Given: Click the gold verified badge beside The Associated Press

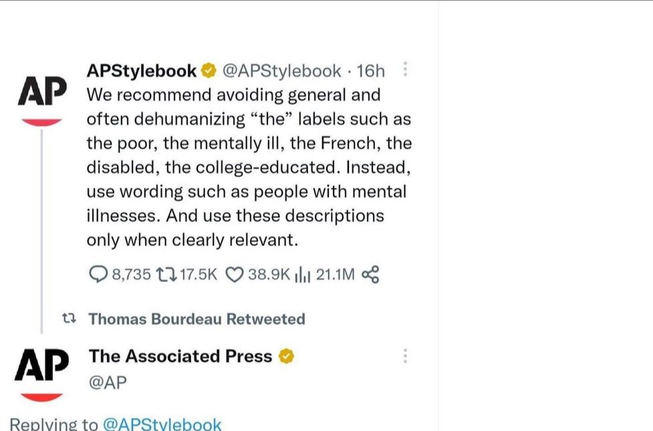Looking at the screenshot, I should coord(285,356).
